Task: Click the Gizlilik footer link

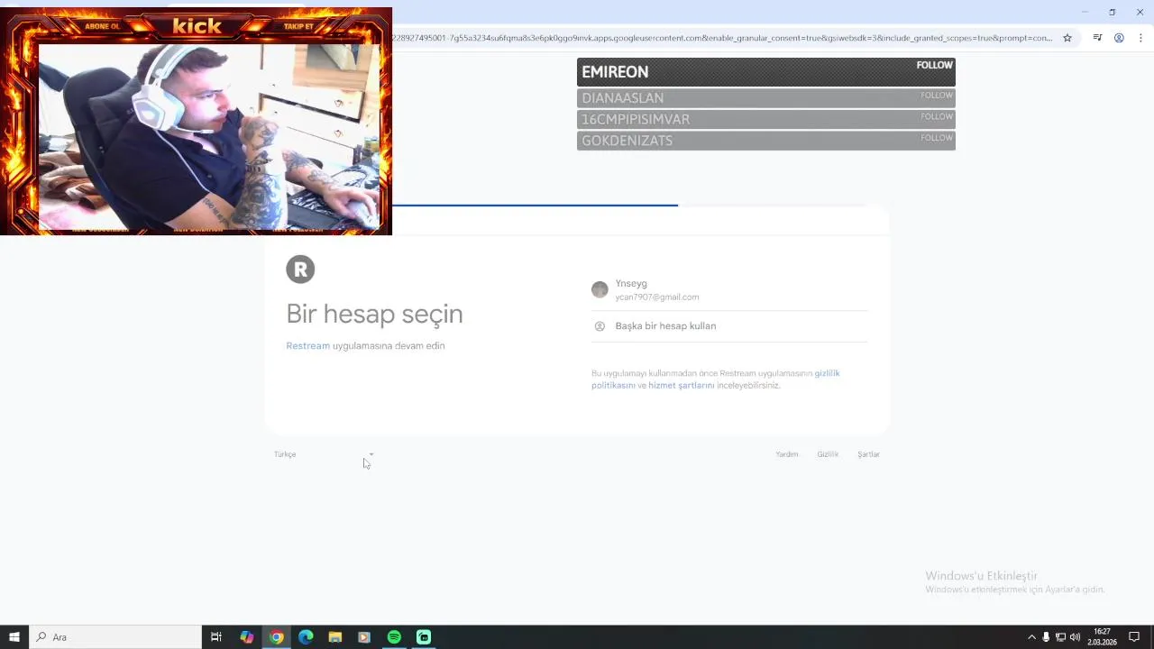Action: [x=828, y=454]
